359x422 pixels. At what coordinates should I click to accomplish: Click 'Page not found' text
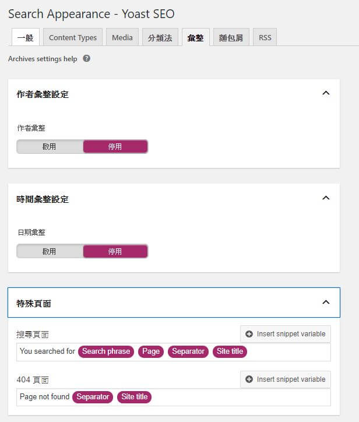click(x=45, y=397)
